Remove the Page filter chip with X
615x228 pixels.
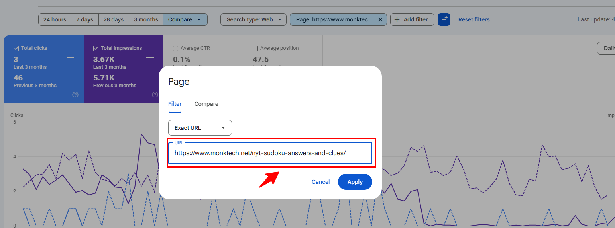click(380, 19)
